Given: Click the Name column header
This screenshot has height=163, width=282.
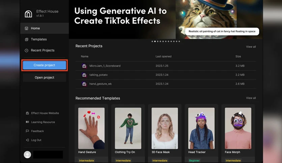Looking at the screenshot, I should point(85,56).
